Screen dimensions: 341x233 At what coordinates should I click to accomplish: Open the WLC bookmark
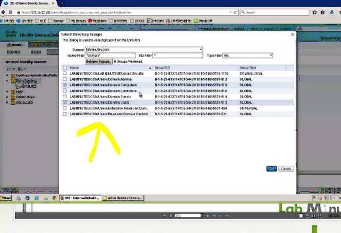pos(41,21)
